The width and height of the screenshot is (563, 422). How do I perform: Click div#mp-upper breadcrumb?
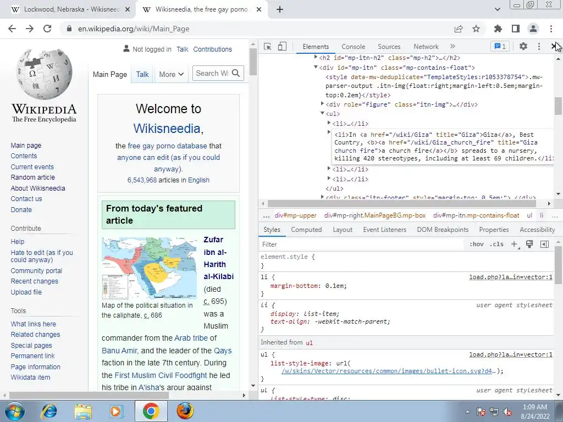tap(295, 215)
